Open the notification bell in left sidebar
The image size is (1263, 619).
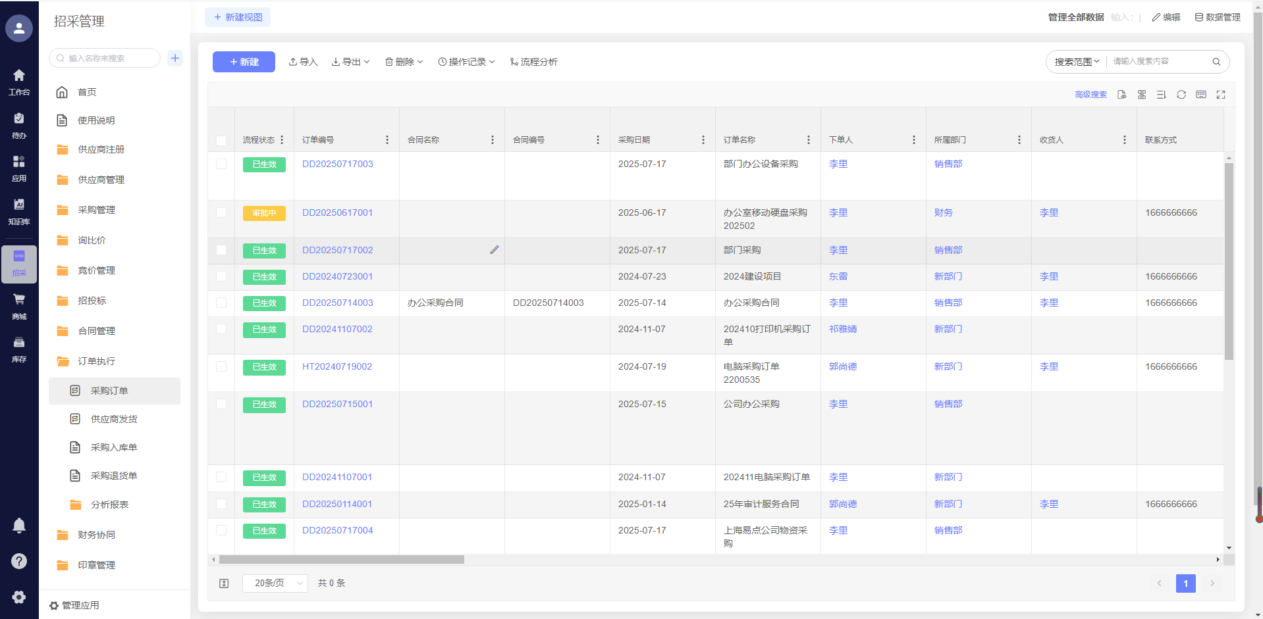[x=19, y=525]
